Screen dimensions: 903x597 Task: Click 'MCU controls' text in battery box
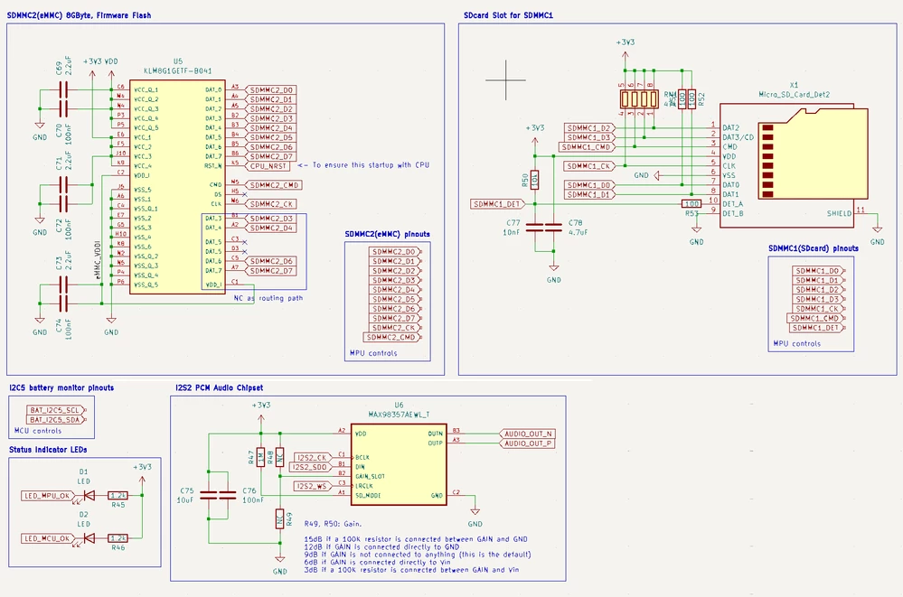click(37, 431)
